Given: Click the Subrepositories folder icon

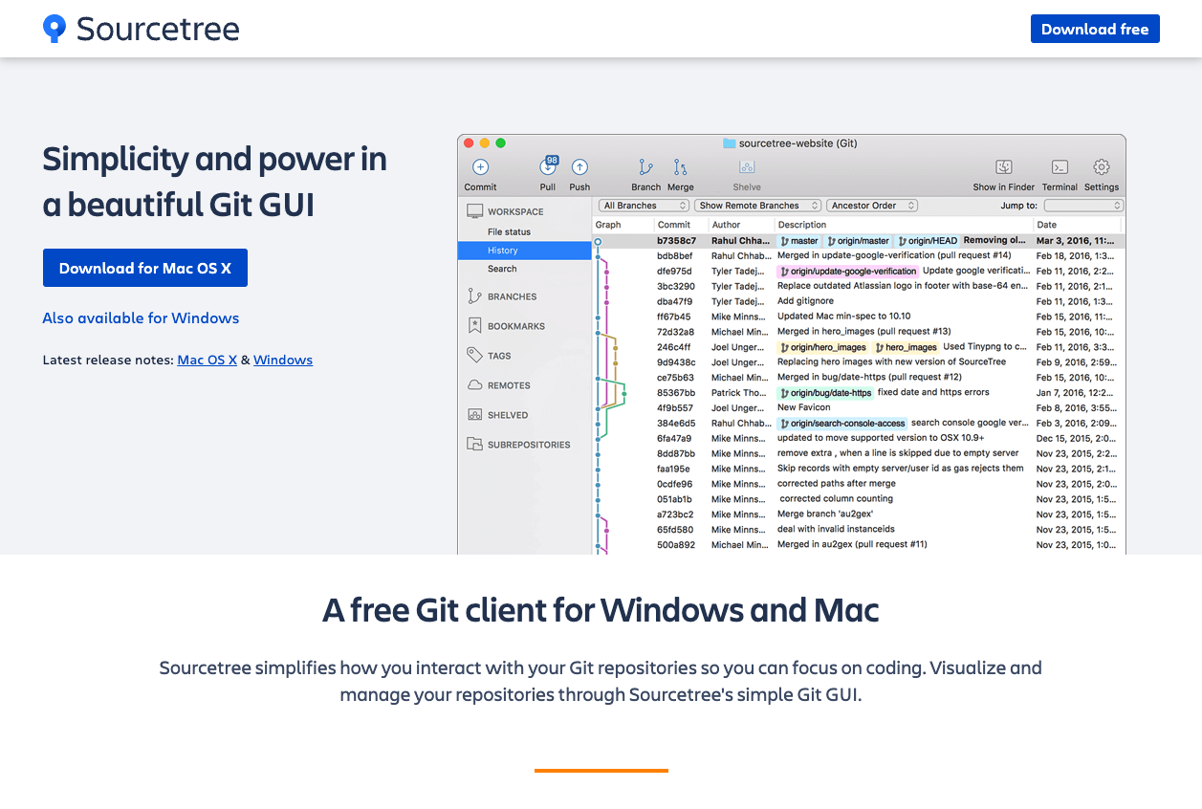Looking at the screenshot, I should (x=474, y=445).
